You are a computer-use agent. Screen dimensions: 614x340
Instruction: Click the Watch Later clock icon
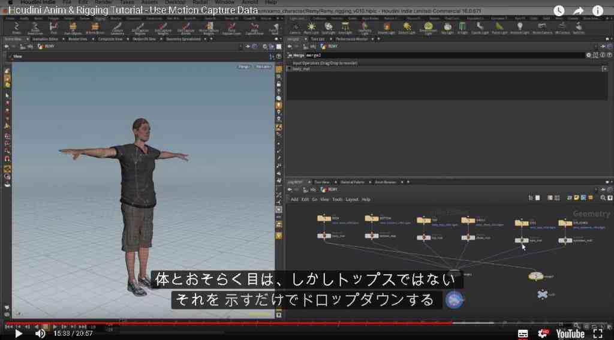pos(559,11)
